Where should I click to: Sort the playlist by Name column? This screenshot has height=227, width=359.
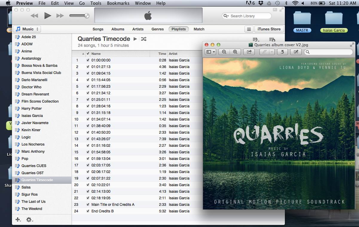coord(120,54)
